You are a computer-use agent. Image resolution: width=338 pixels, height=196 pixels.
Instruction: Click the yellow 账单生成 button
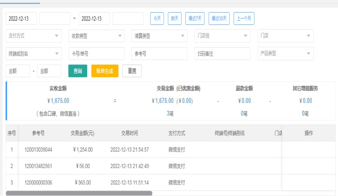[105, 71]
